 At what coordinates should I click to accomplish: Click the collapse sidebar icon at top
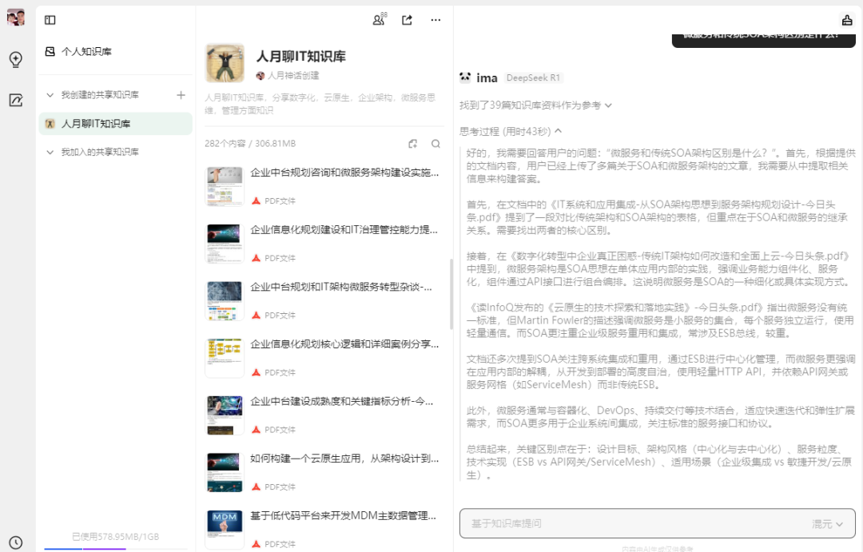50,19
